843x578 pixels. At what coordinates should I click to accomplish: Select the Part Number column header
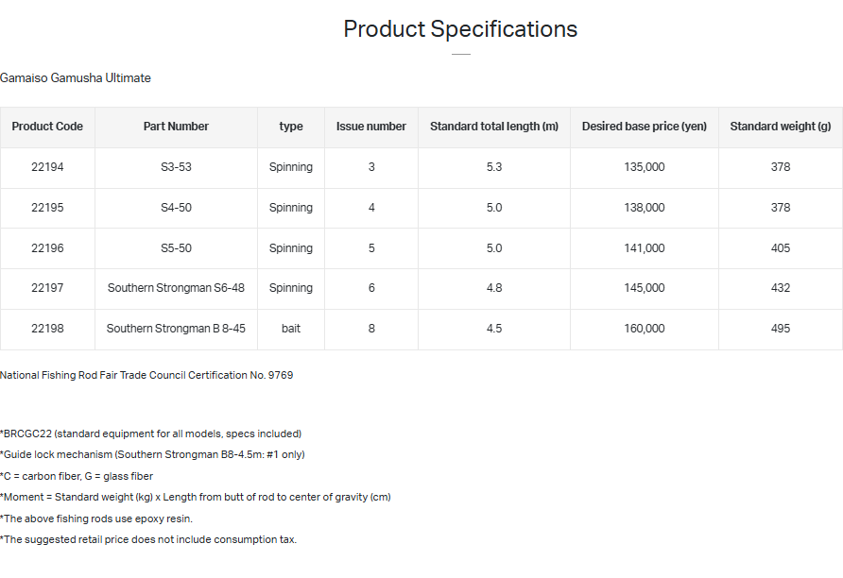(x=176, y=127)
